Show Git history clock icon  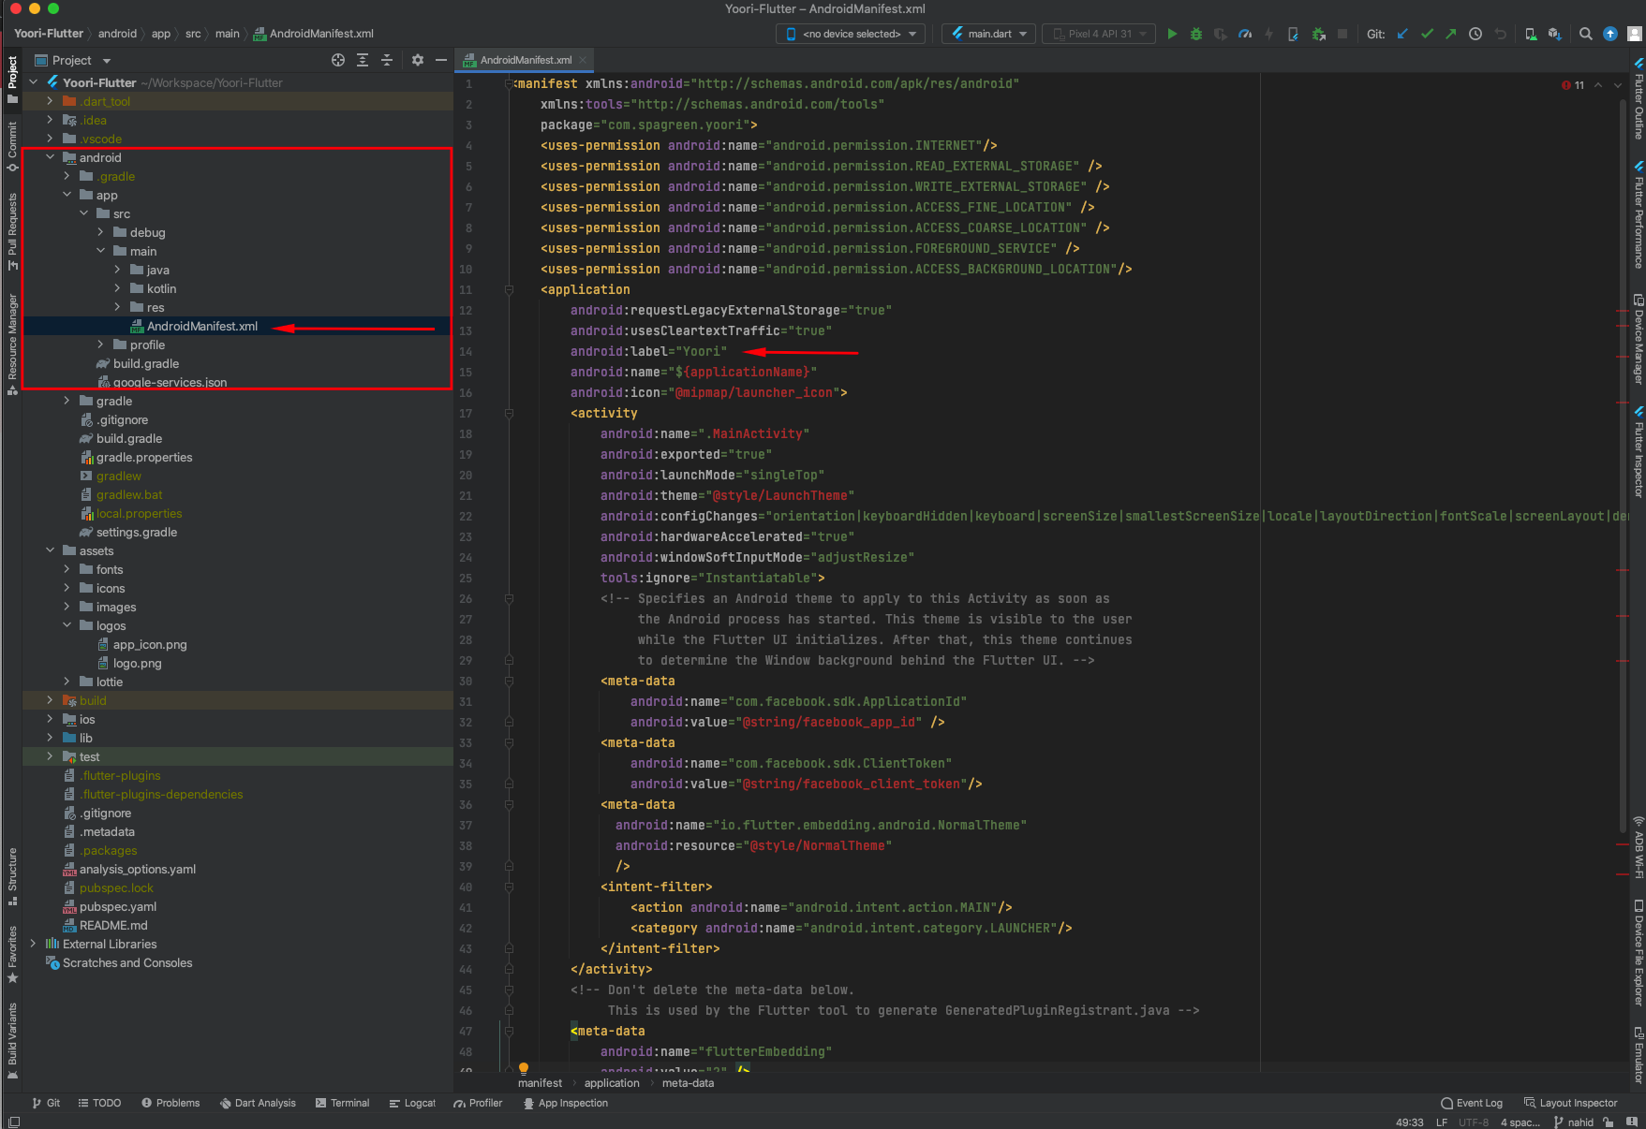point(1475,34)
